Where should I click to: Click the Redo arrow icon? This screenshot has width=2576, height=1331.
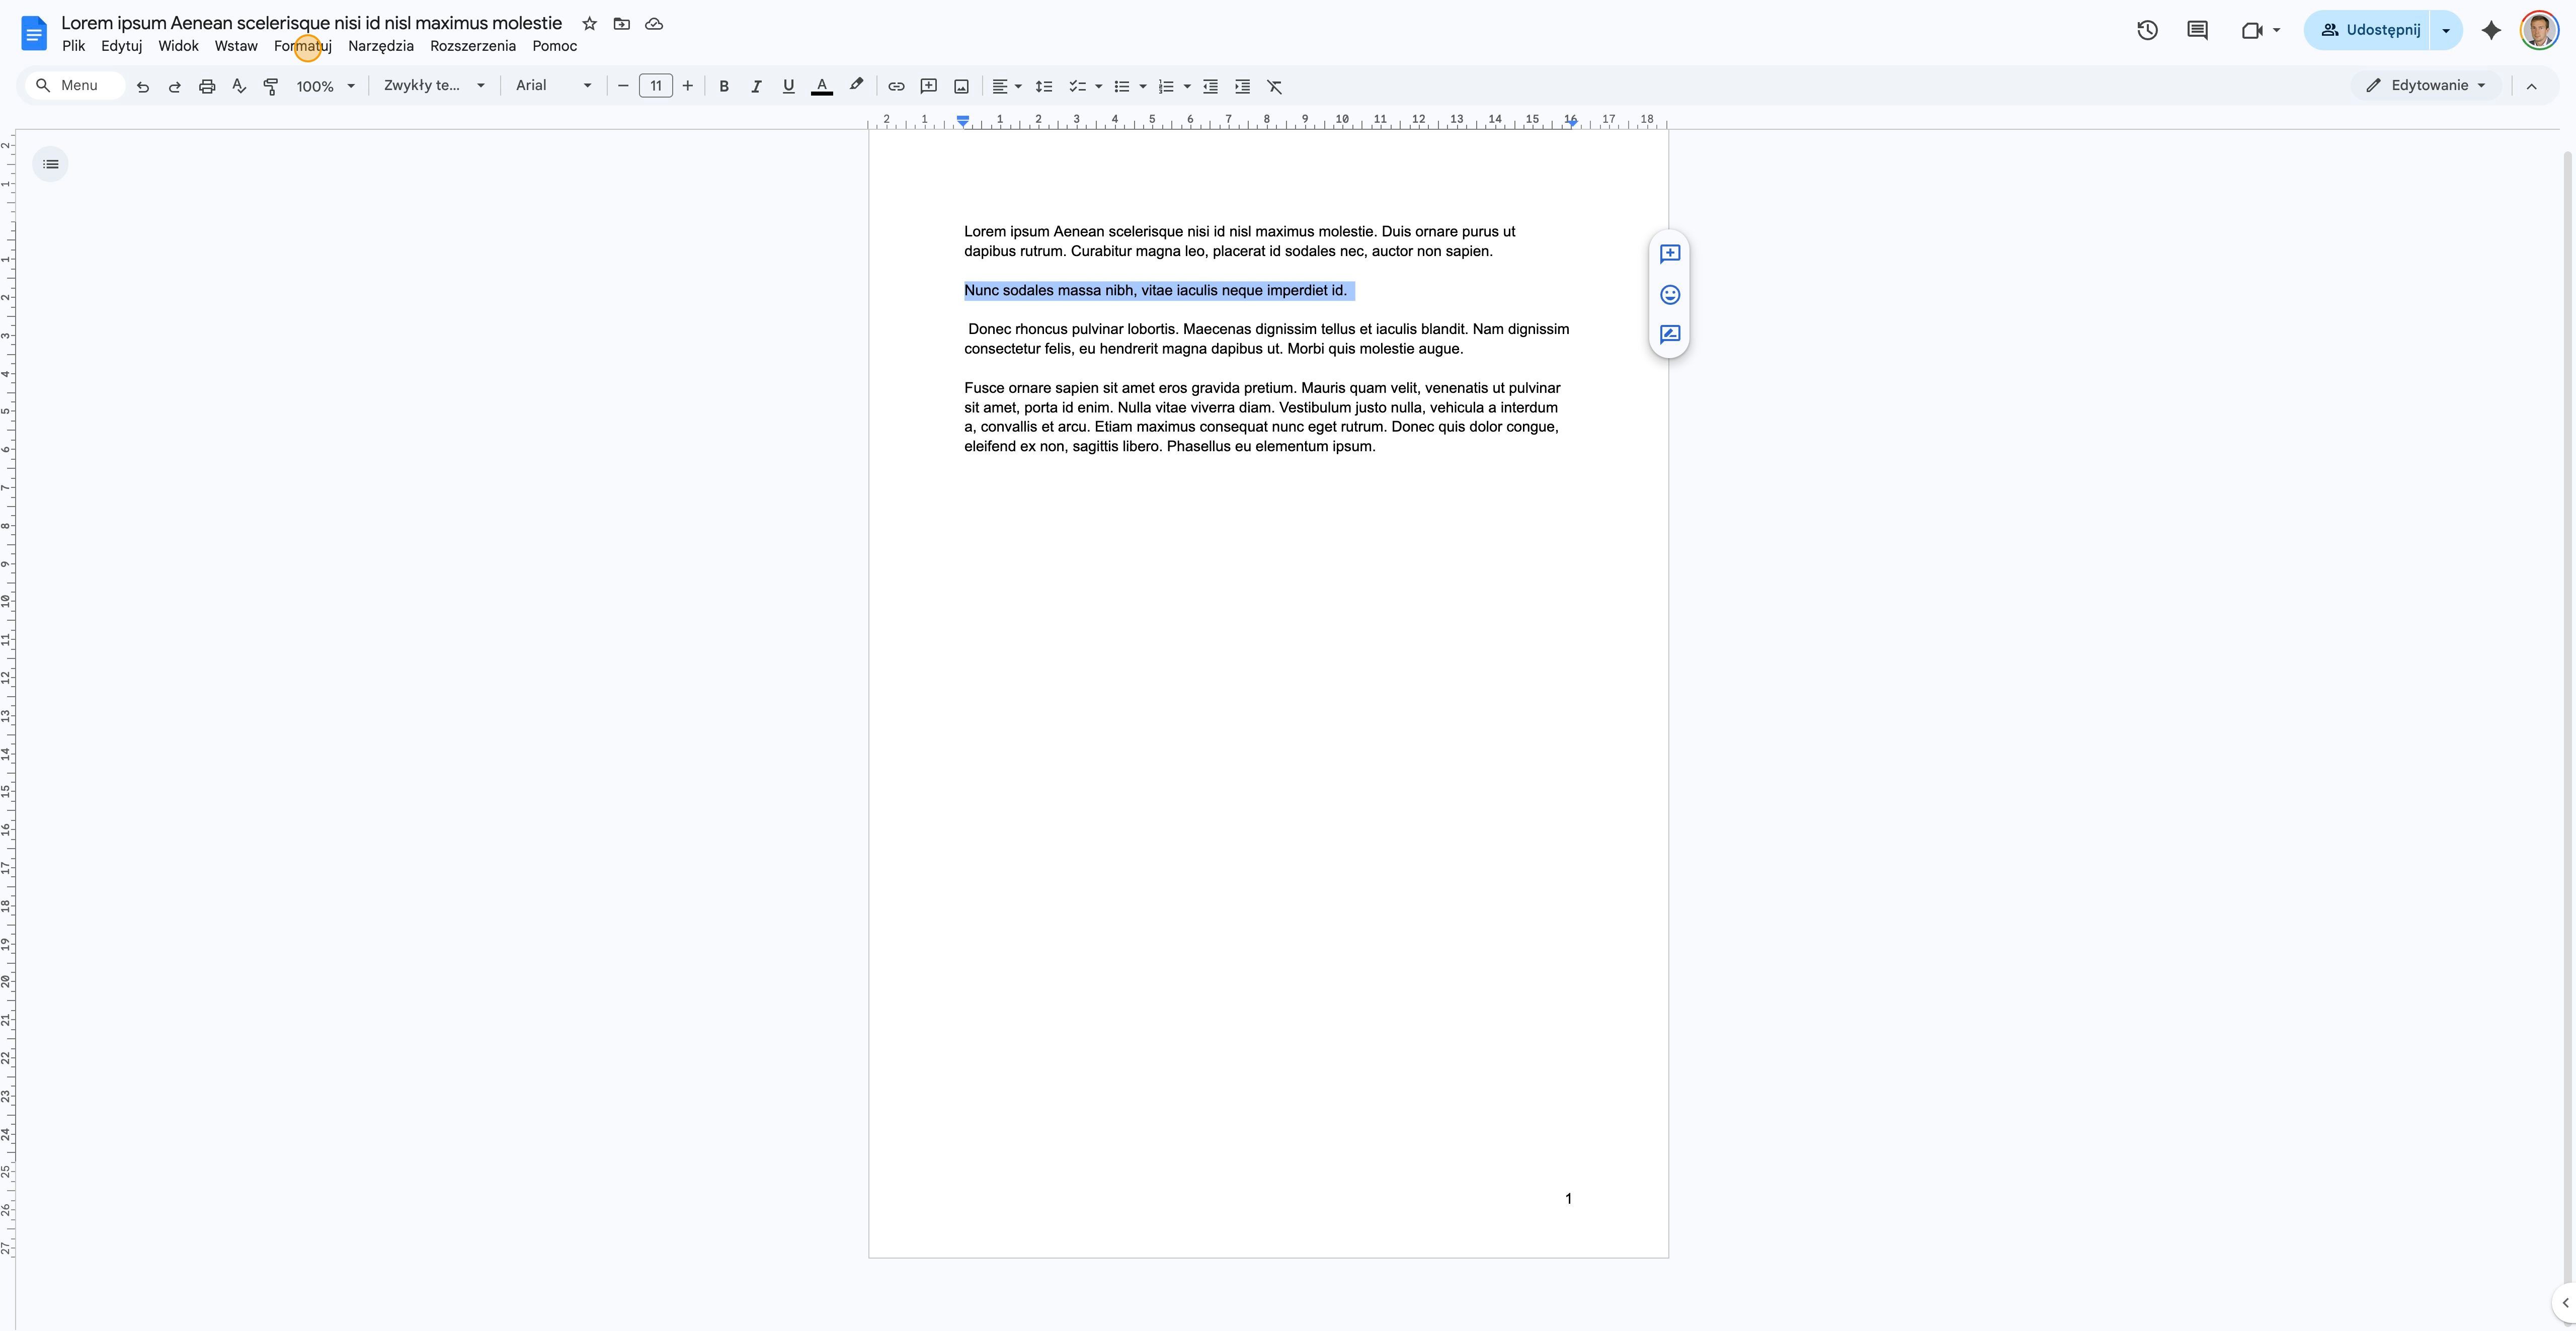[x=175, y=87]
